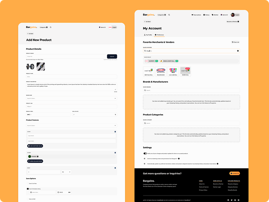Switch to the My Profile tab
The image size is (269, 202).
point(148,35)
